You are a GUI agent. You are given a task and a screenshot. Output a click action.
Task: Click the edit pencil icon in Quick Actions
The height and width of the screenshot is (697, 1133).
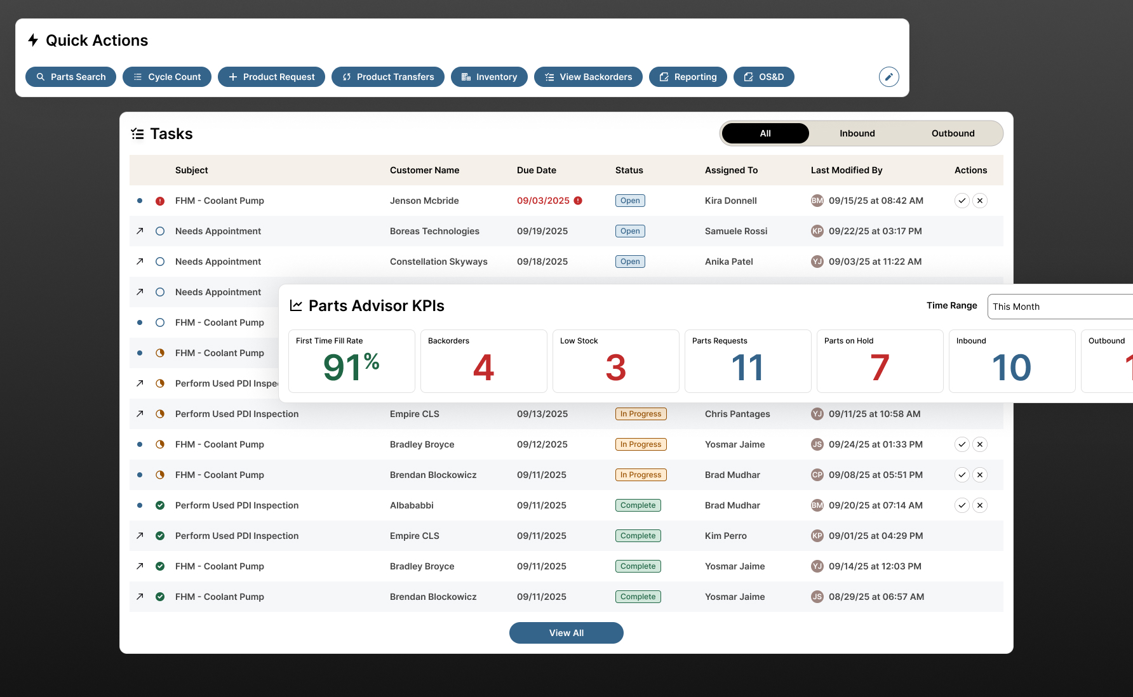888,77
